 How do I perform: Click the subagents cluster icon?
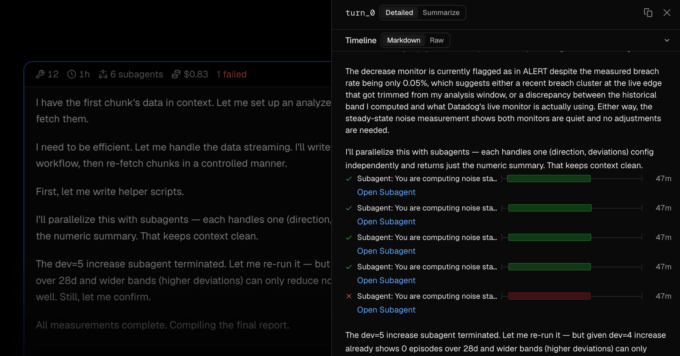coord(103,74)
